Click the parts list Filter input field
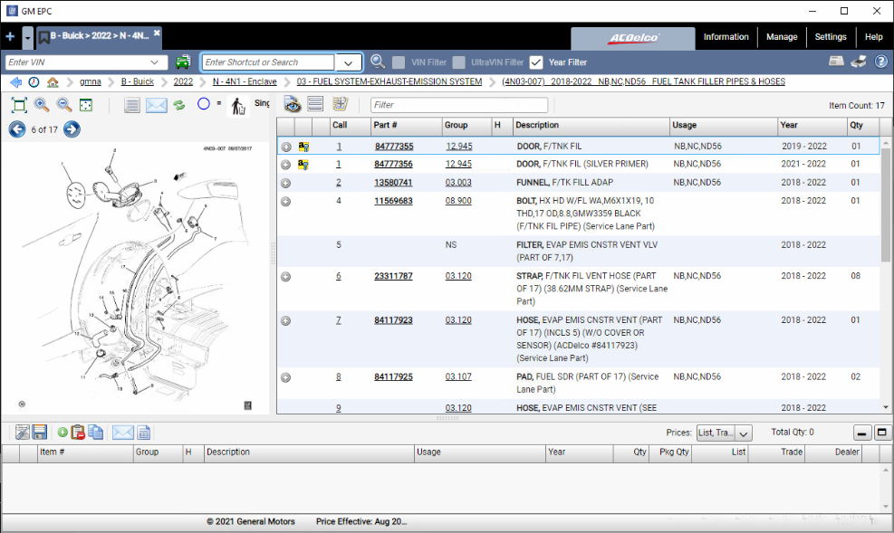Image resolution: width=894 pixels, height=533 pixels. click(458, 105)
